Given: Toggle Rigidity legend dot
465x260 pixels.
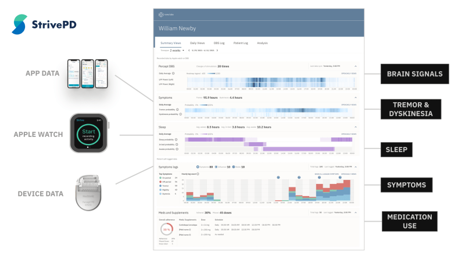Looking at the screenshot, I should [160, 190].
